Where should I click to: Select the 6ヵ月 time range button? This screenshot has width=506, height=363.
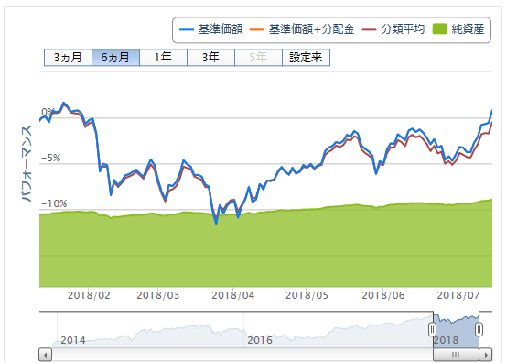point(115,58)
